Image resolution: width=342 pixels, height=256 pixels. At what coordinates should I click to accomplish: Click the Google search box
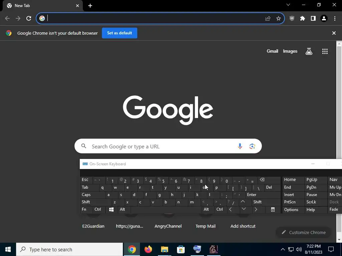coord(168,146)
